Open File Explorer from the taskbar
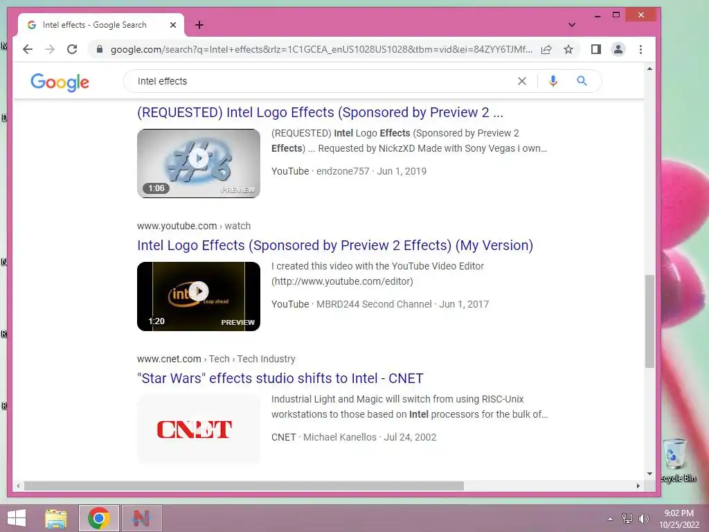This screenshot has height=532, width=709. [x=56, y=518]
